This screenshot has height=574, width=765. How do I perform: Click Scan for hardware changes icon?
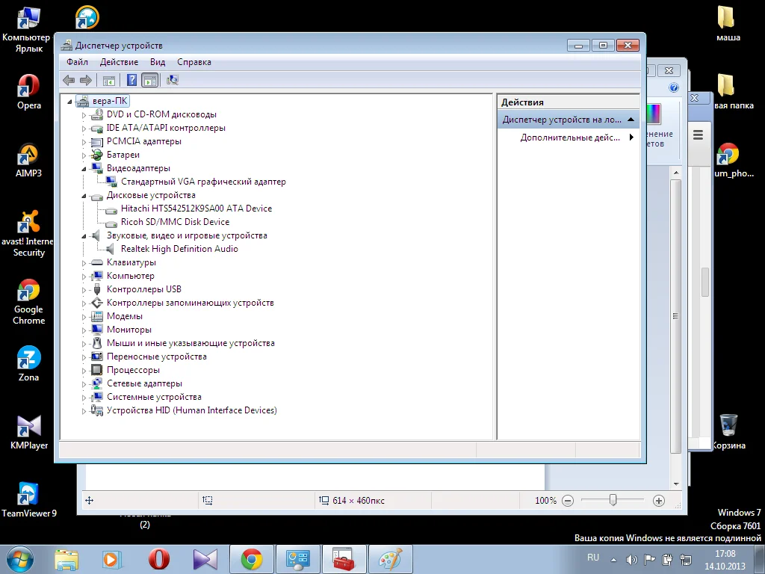pos(173,80)
